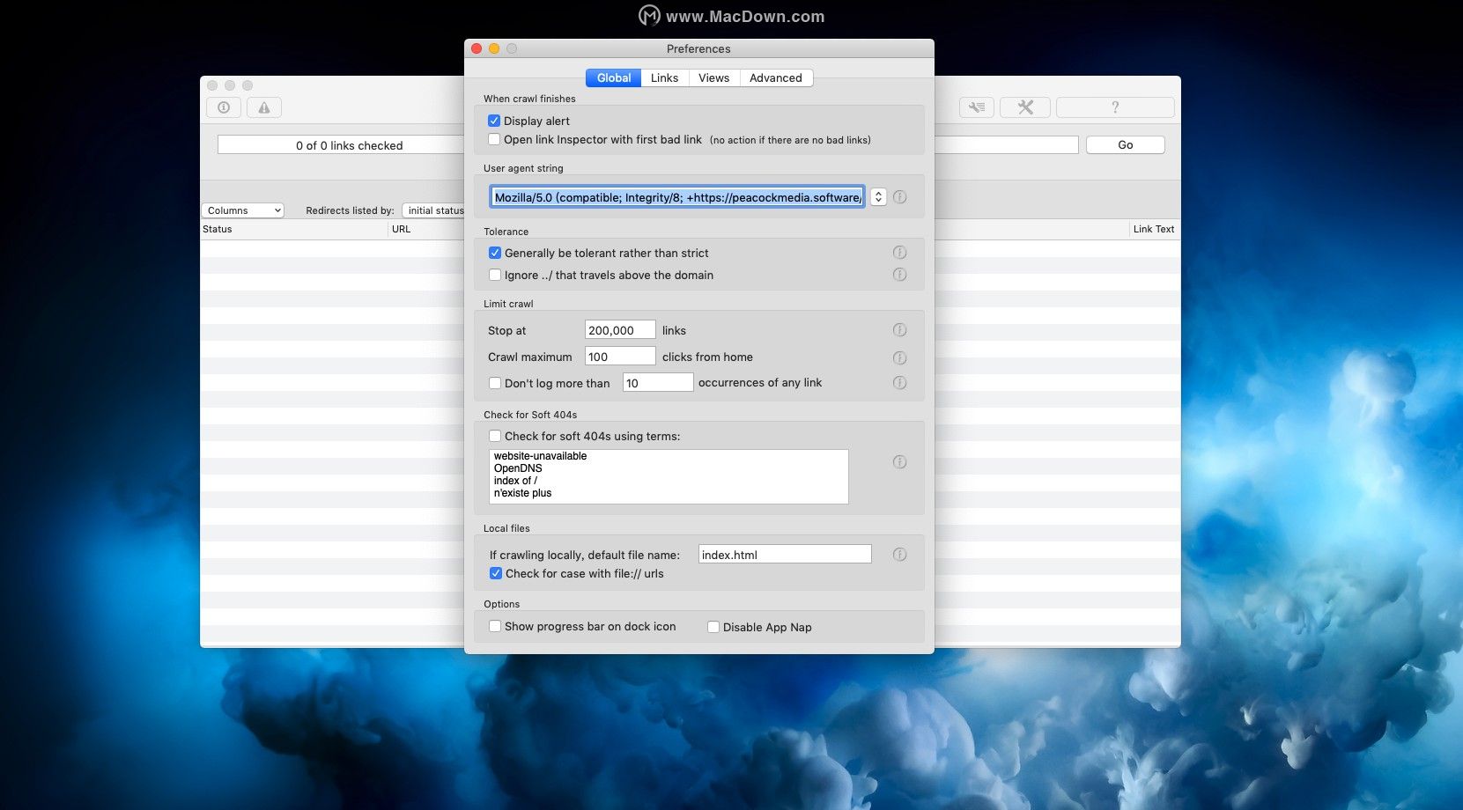Screen dimensions: 1463x810
Task: Switch to the Views tab
Action: point(713,77)
